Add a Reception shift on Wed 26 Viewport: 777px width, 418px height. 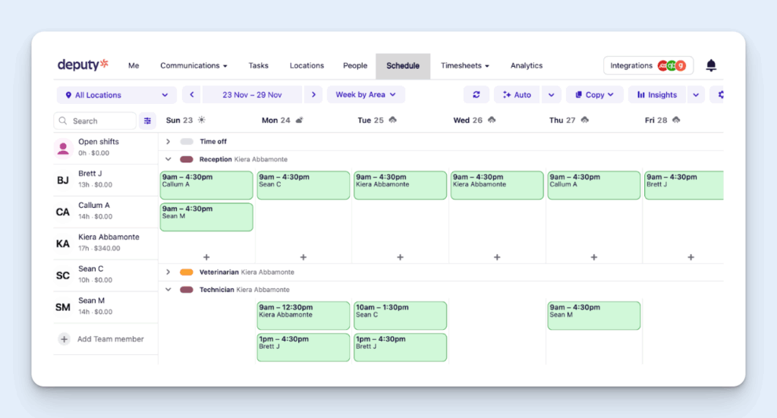pos(497,257)
